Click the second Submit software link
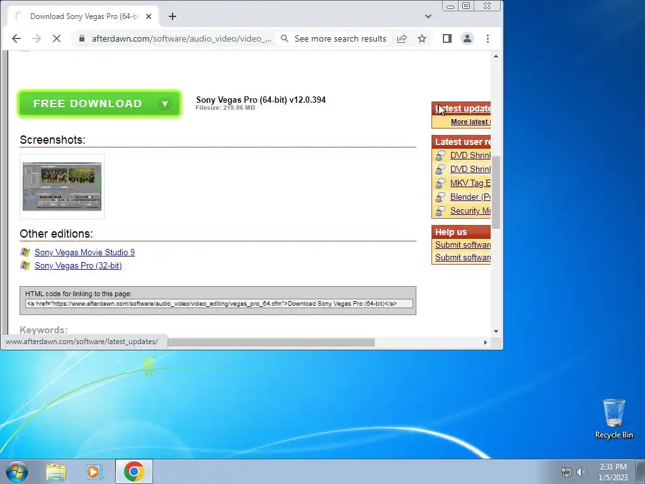Viewport: 645px width, 484px height. click(x=463, y=258)
